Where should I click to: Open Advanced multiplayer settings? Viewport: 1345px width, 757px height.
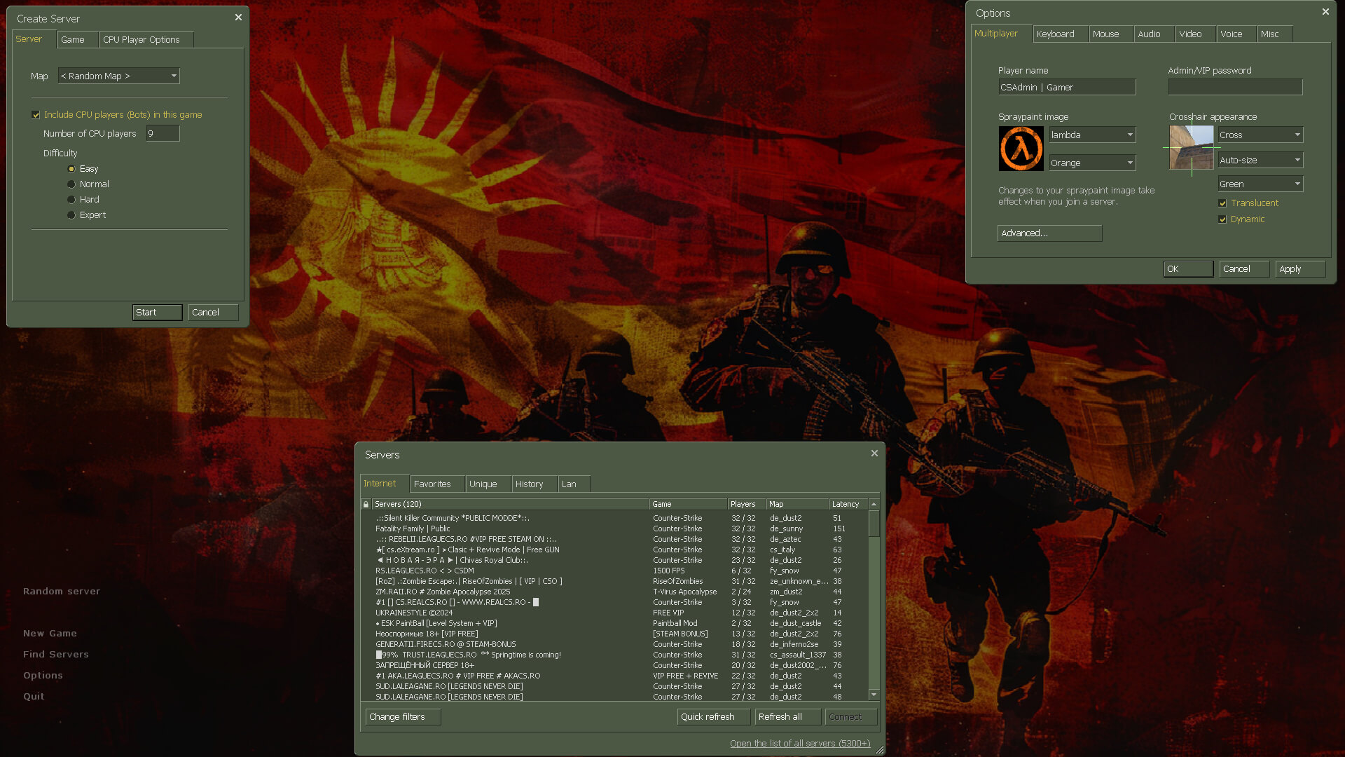click(x=1050, y=233)
